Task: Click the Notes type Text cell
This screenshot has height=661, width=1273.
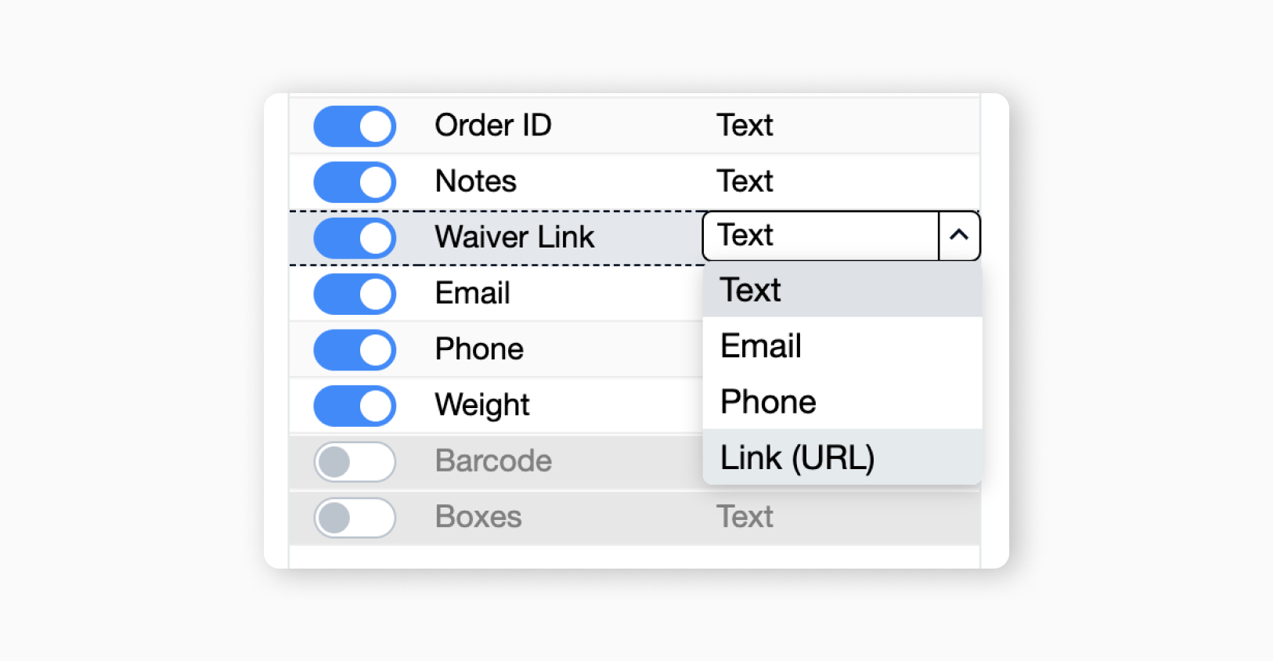Action: point(745,182)
